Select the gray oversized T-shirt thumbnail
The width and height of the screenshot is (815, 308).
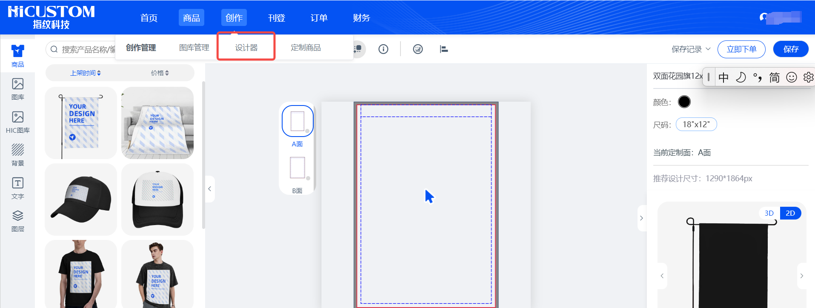(x=157, y=274)
